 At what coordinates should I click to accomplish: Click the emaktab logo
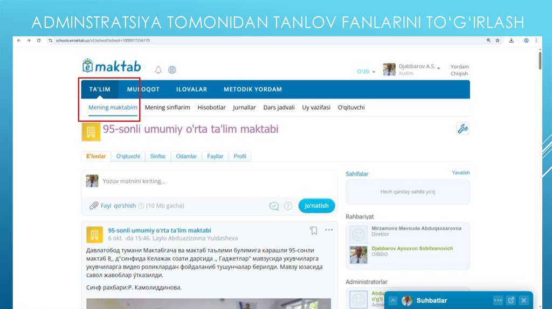click(x=112, y=66)
